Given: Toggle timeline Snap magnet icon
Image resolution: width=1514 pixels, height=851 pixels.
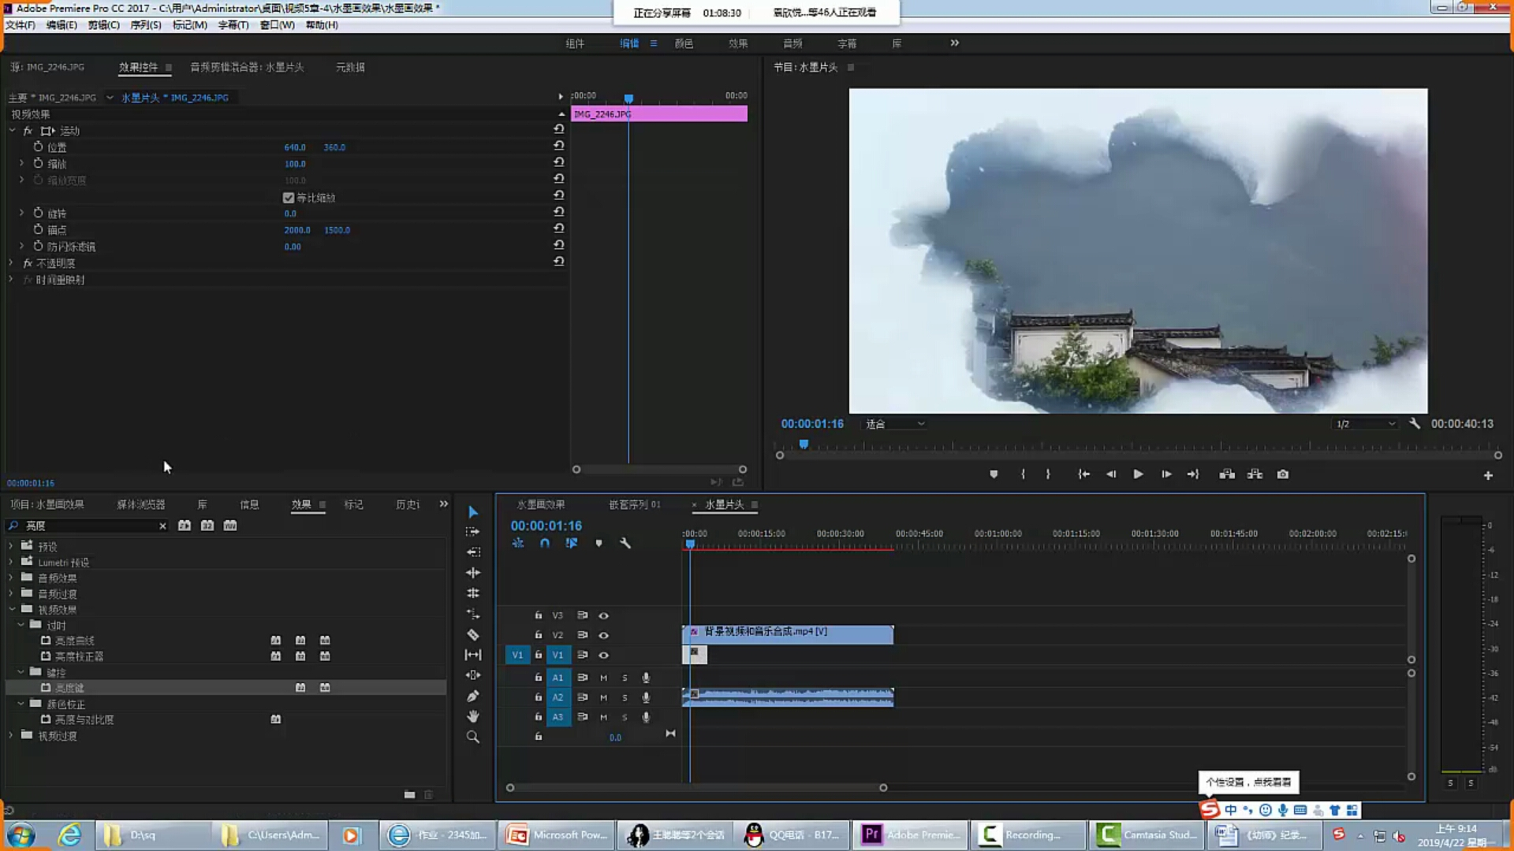Looking at the screenshot, I should click(x=545, y=543).
